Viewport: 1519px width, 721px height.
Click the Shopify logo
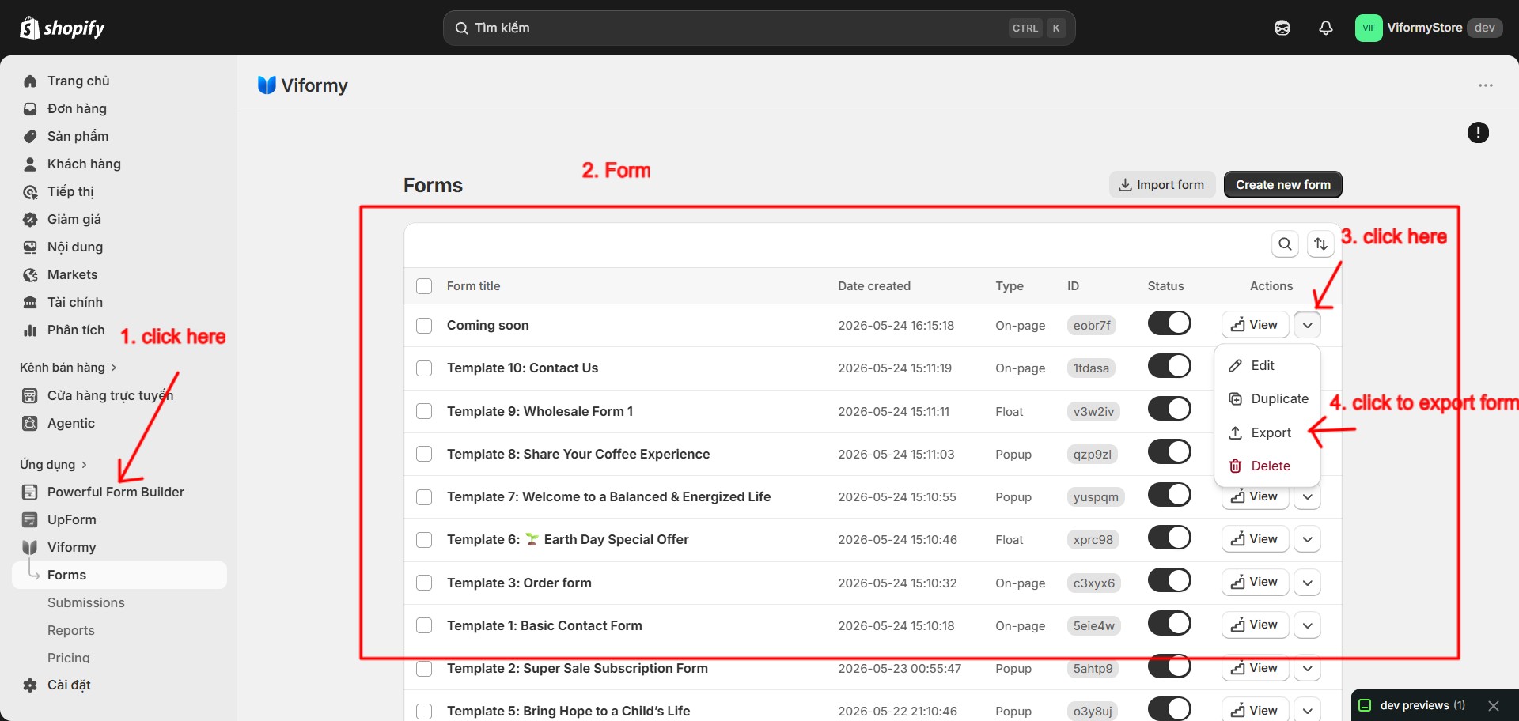(62, 28)
